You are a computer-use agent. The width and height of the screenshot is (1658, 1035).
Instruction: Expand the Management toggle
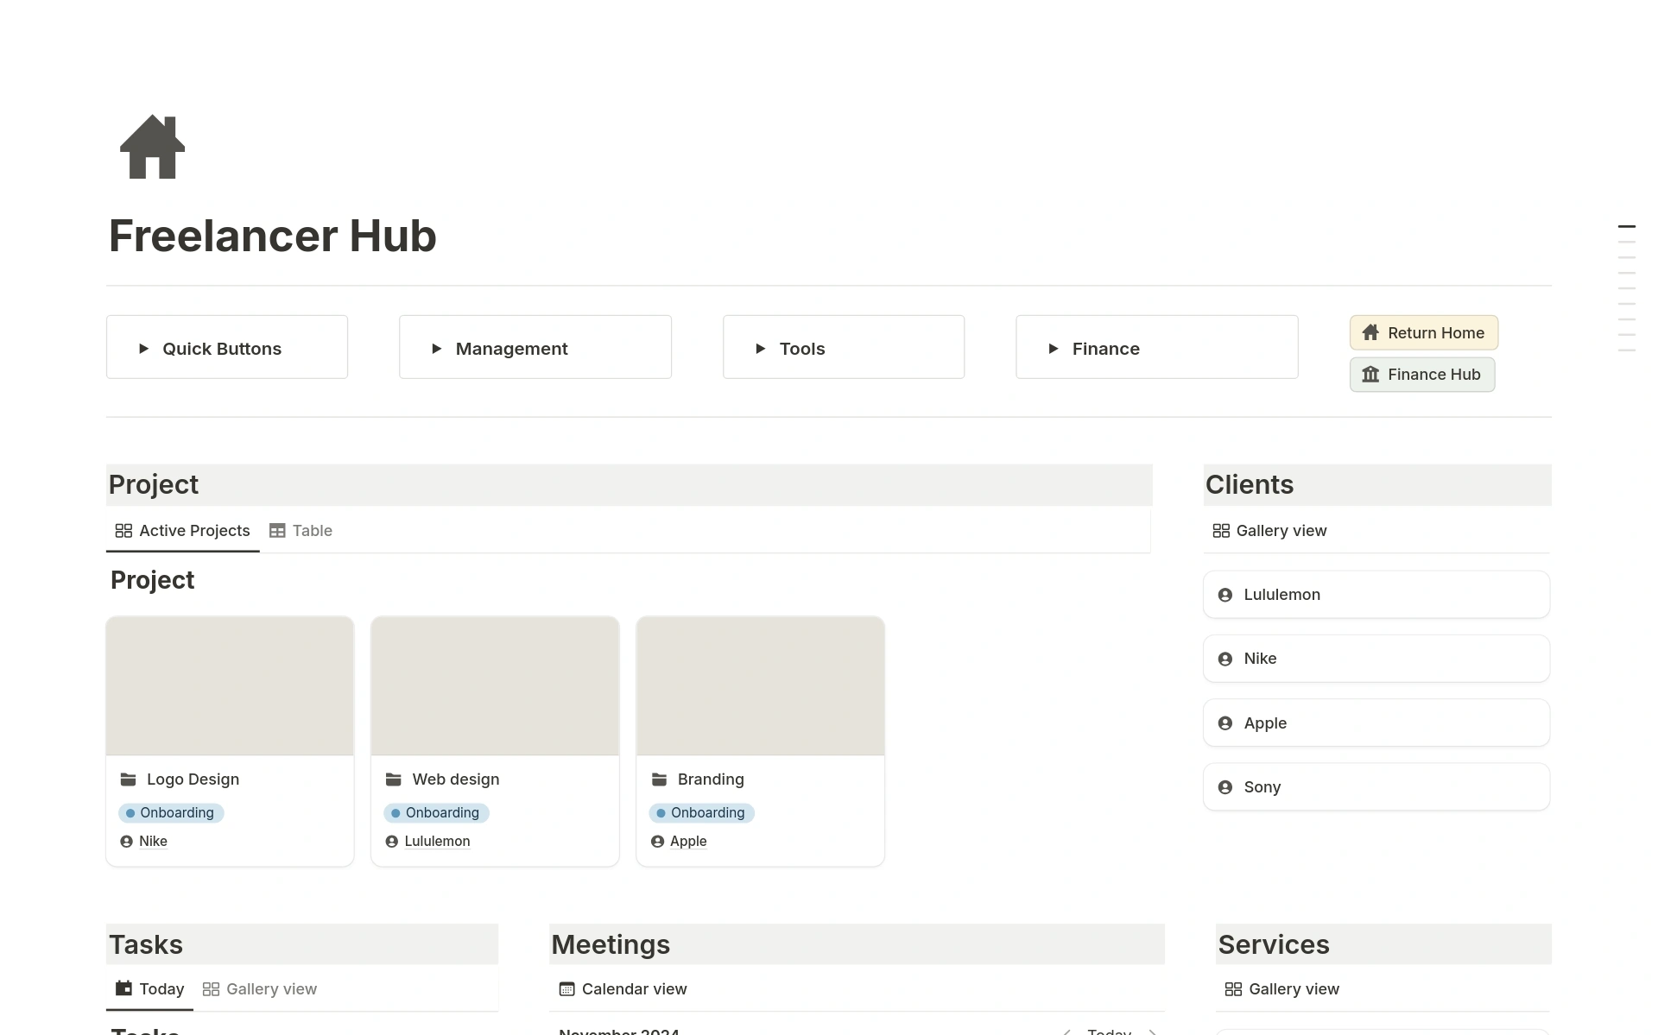click(x=437, y=349)
